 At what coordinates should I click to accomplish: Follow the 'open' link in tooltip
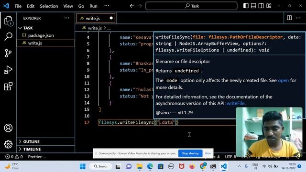[283, 80]
